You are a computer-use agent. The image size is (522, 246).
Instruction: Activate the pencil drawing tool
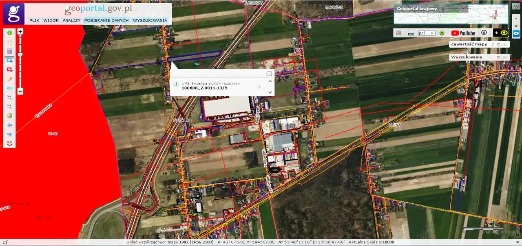pos(9,79)
